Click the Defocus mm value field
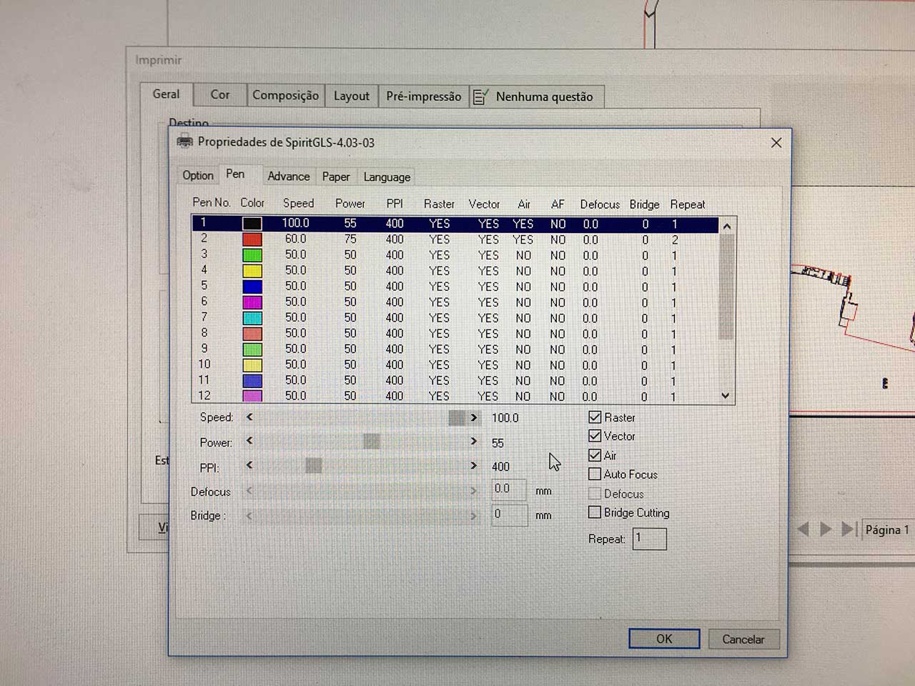This screenshot has width=915, height=686. pos(509,489)
